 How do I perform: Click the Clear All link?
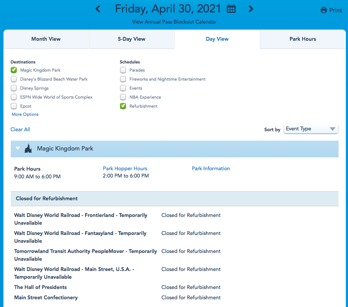coord(20,129)
